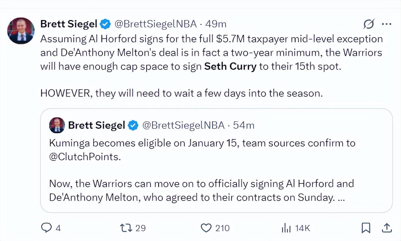The image size is (401, 241).
Task: Open the three-dot more options menu
Action: coord(387,24)
